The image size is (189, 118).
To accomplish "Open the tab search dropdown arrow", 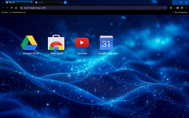I will pyautogui.click(x=2, y=2).
